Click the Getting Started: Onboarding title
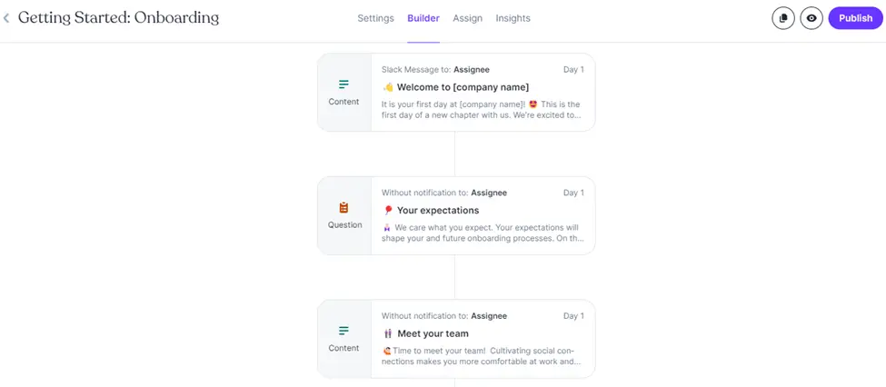The height and width of the screenshot is (387, 886). coord(119,18)
